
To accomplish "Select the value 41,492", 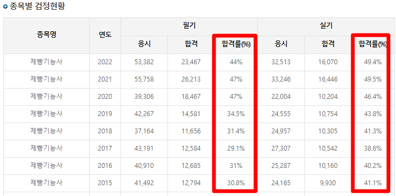I will point(144,183).
